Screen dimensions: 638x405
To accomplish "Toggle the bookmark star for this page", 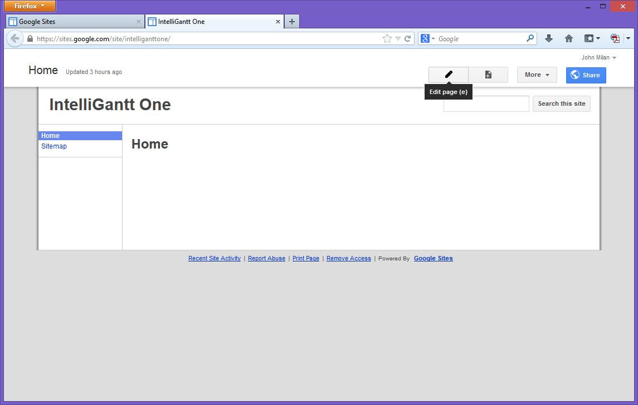I will pyautogui.click(x=387, y=38).
